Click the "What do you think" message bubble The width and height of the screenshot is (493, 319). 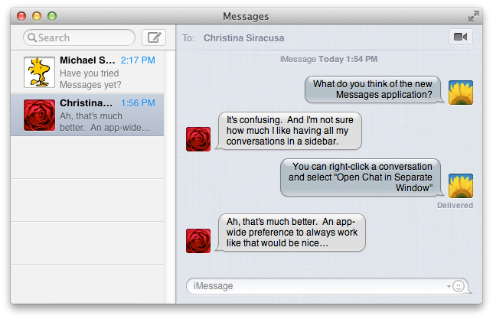(x=374, y=90)
